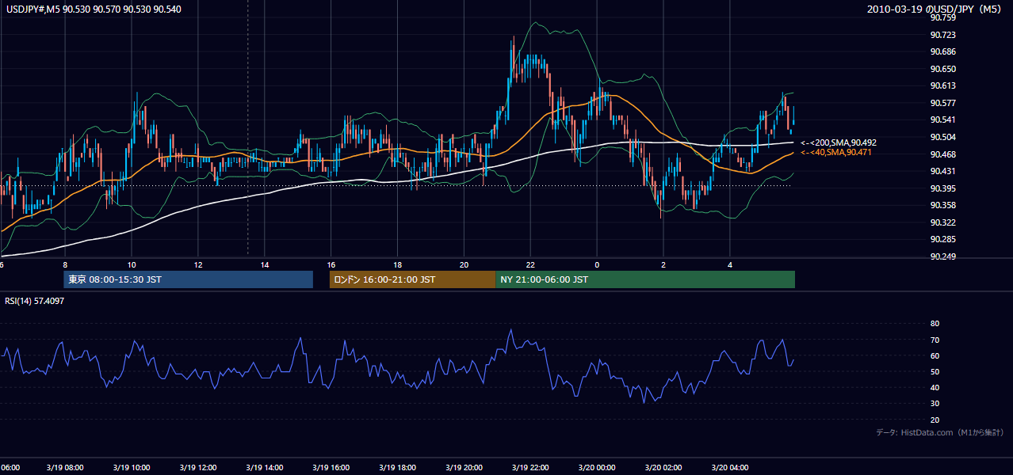Viewport: 1013px width, 475px height.
Task: Select the Tokyo 08:00-15:30 JST session bar
Action: (189, 279)
